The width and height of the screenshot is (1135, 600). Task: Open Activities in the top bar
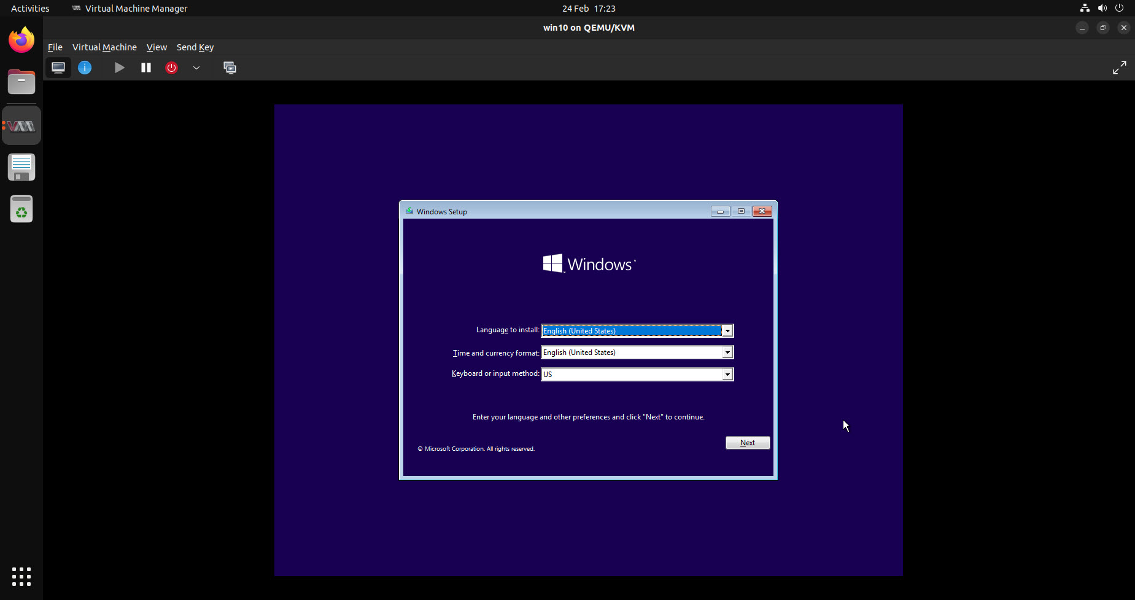[x=30, y=8]
